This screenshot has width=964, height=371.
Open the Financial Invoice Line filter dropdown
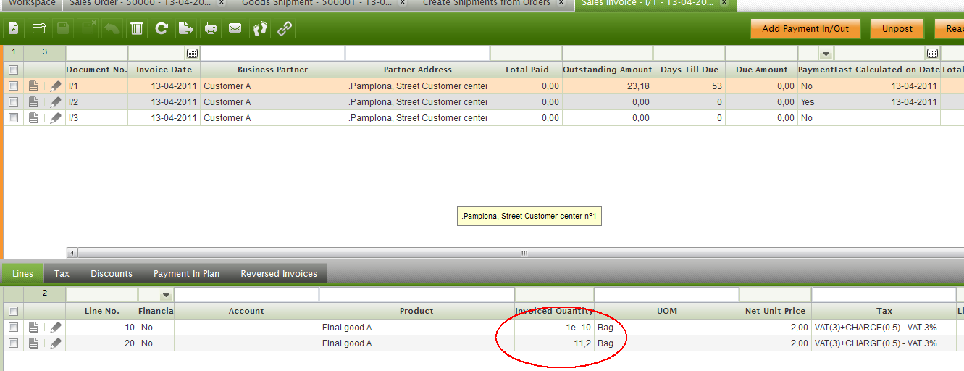coord(166,295)
